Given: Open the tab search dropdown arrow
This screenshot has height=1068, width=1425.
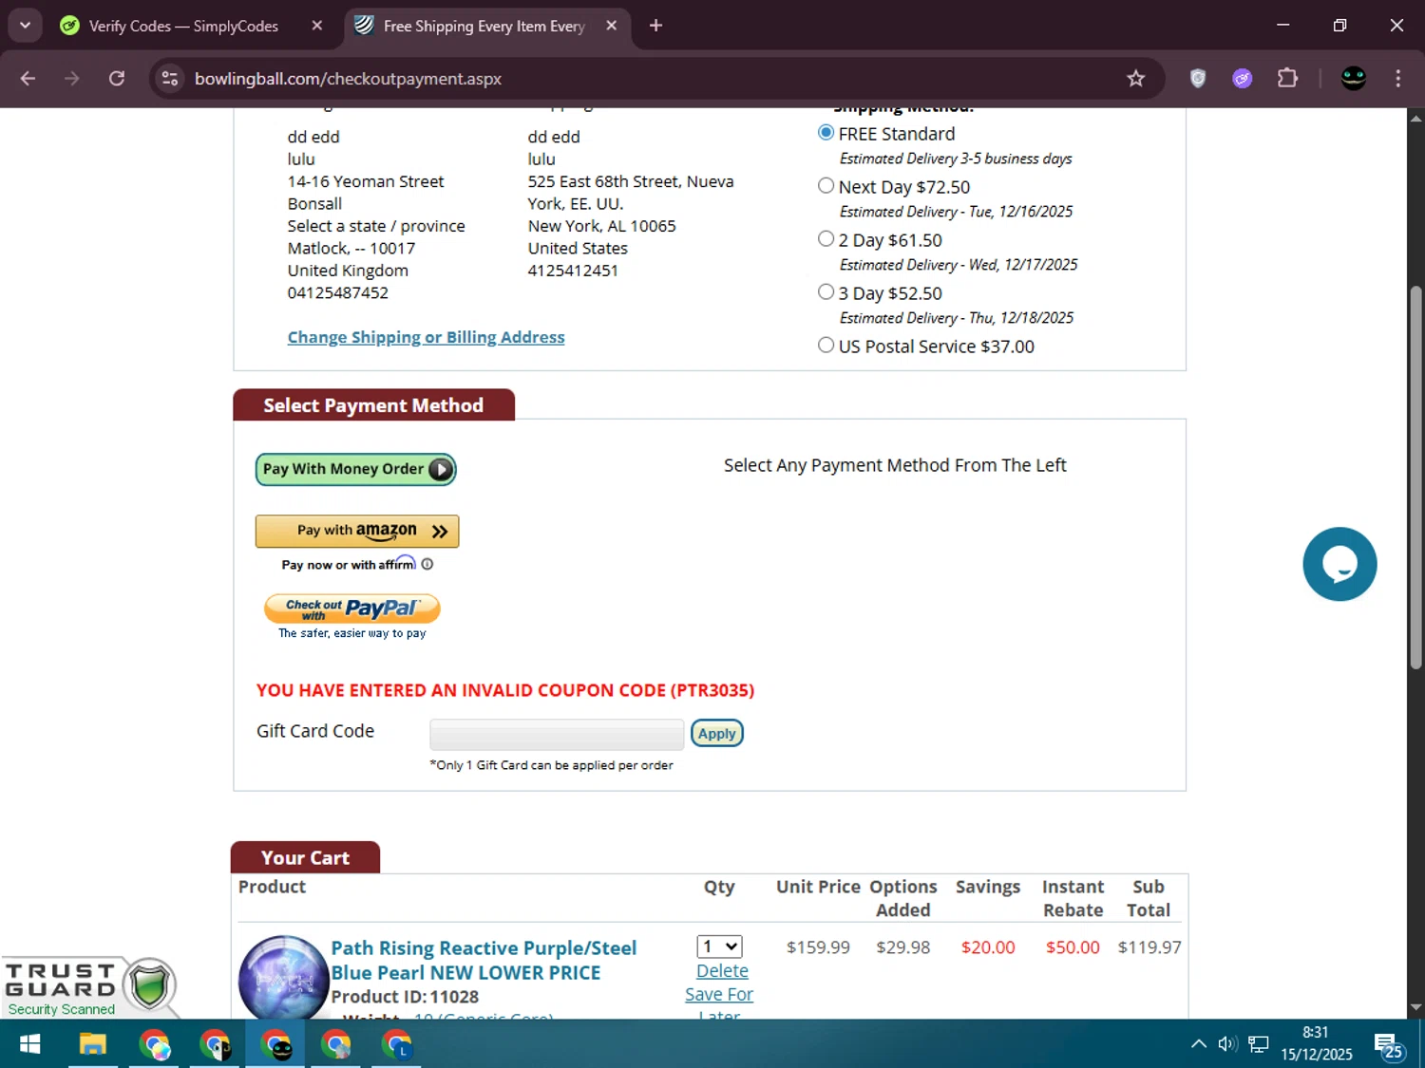Looking at the screenshot, I should [25, 26].
